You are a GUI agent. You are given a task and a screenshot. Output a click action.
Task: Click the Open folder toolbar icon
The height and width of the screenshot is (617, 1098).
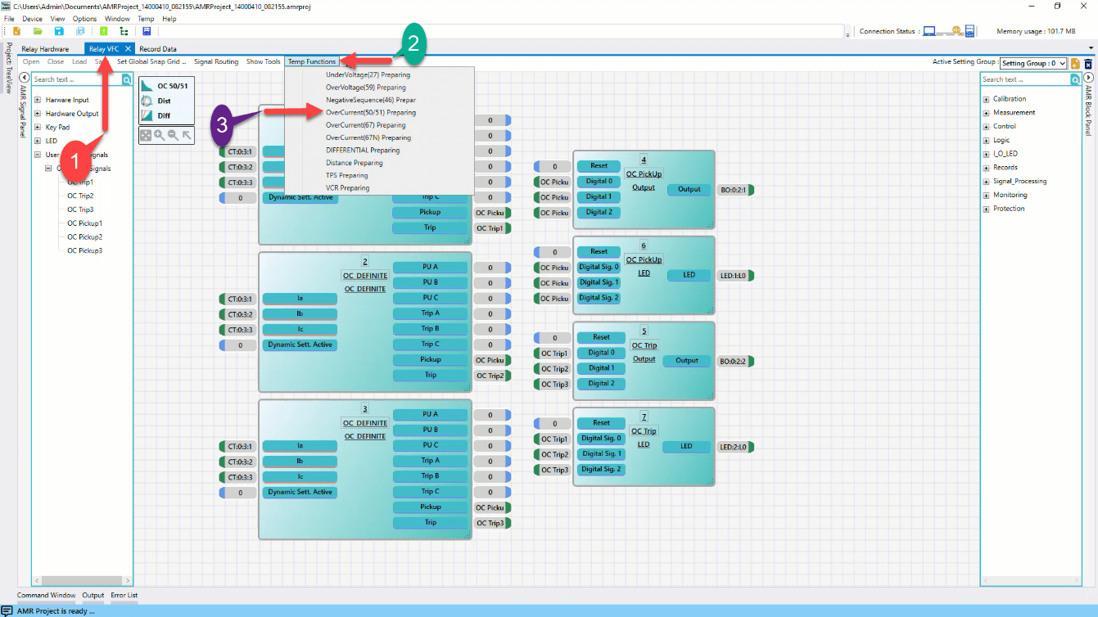point(38,31)
